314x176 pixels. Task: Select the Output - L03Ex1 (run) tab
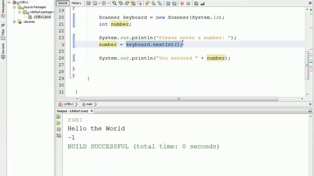pyautogui.click(x=73, y=111)
